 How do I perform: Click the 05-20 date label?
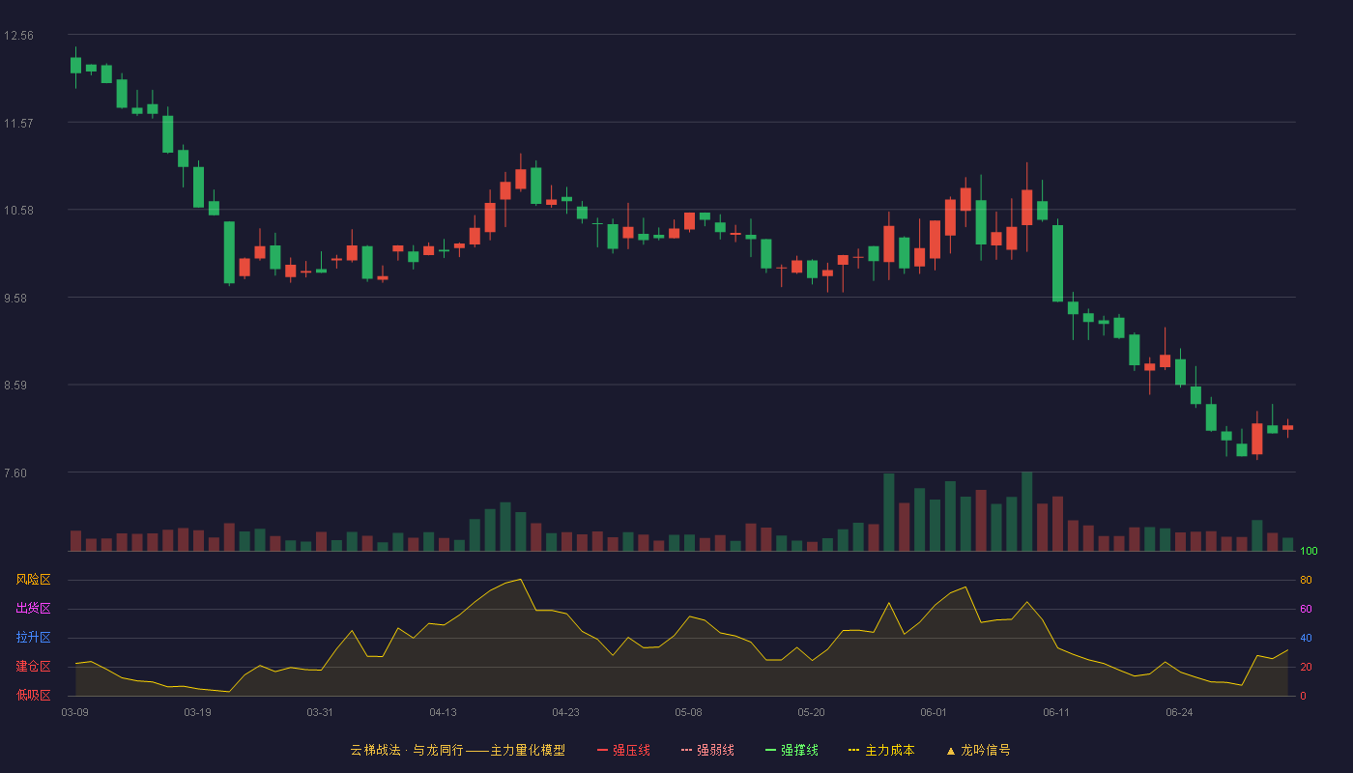811,712
